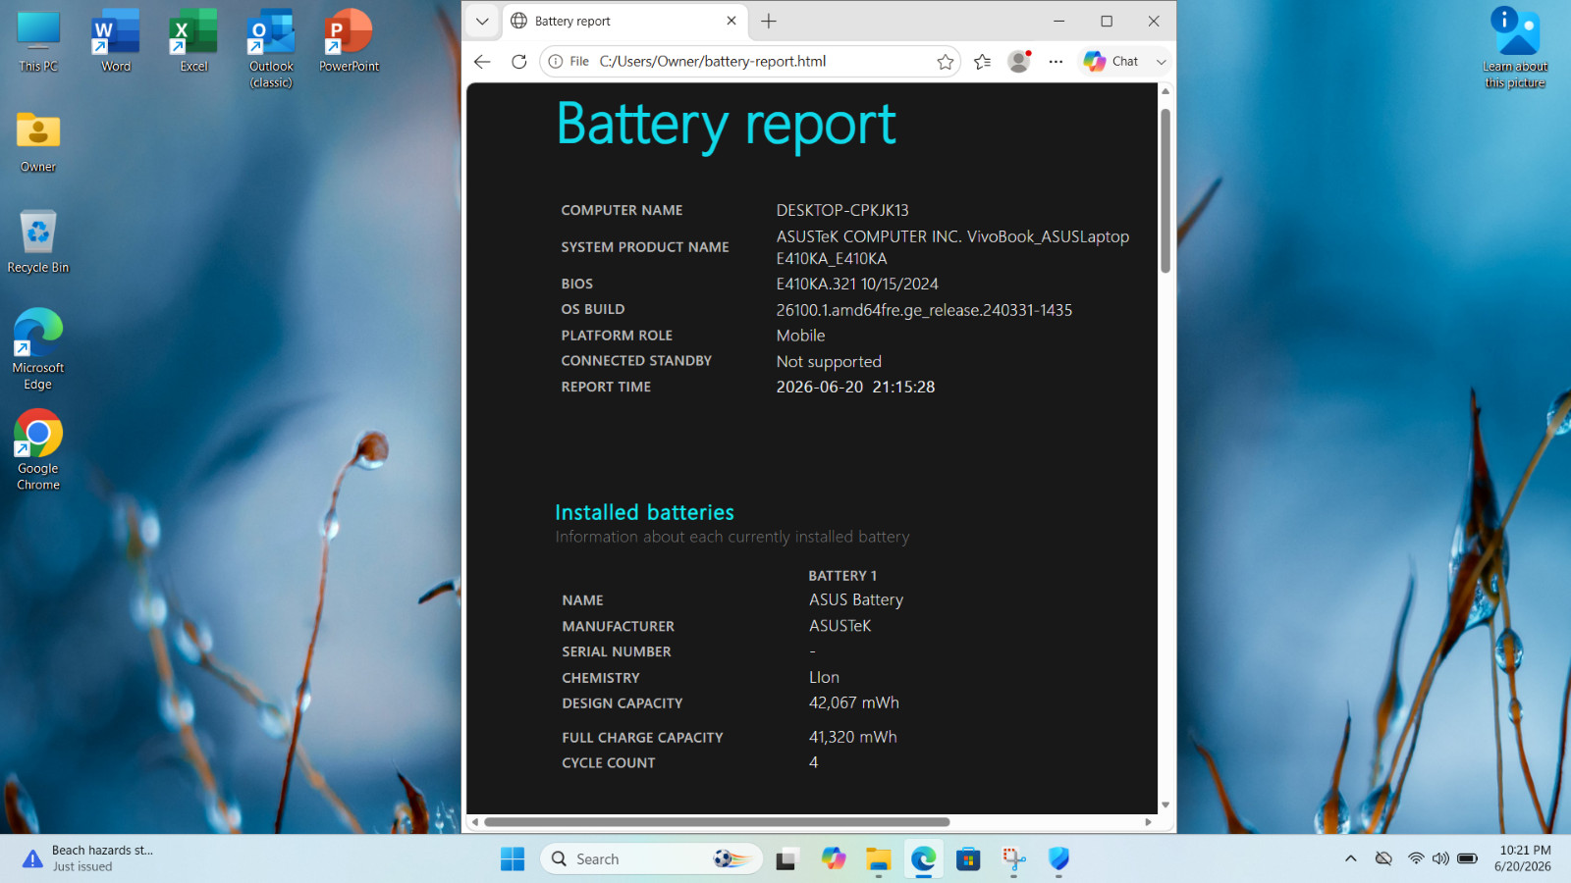Select the Word desktop shortcut
Screen dimensions: 1571x883
click(116, 41)
